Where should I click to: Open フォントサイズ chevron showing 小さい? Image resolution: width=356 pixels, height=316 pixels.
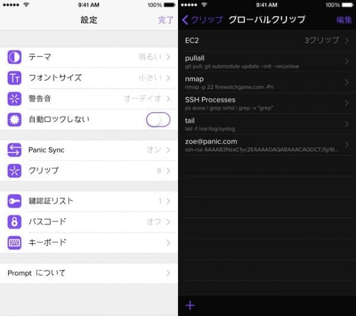[x=169, y=78]
